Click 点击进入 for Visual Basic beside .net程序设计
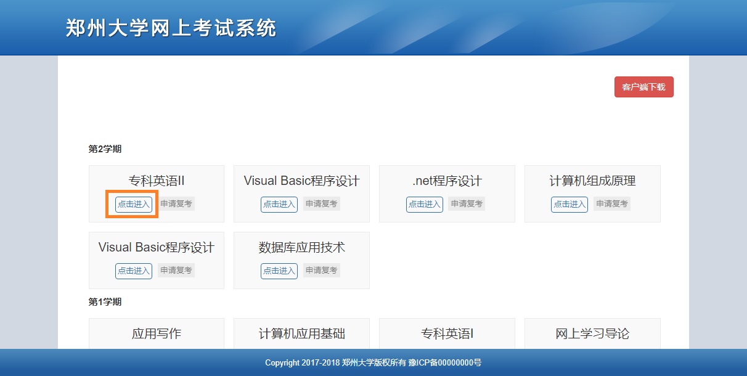 [x=279, y=204]
